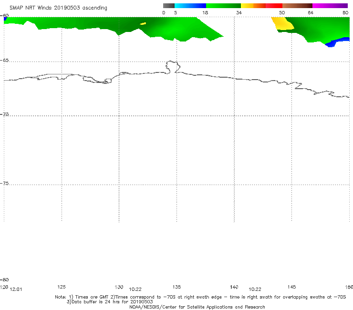Click the title "SMAP NRT Winds 20190503 ascending"

click(58, 8)
